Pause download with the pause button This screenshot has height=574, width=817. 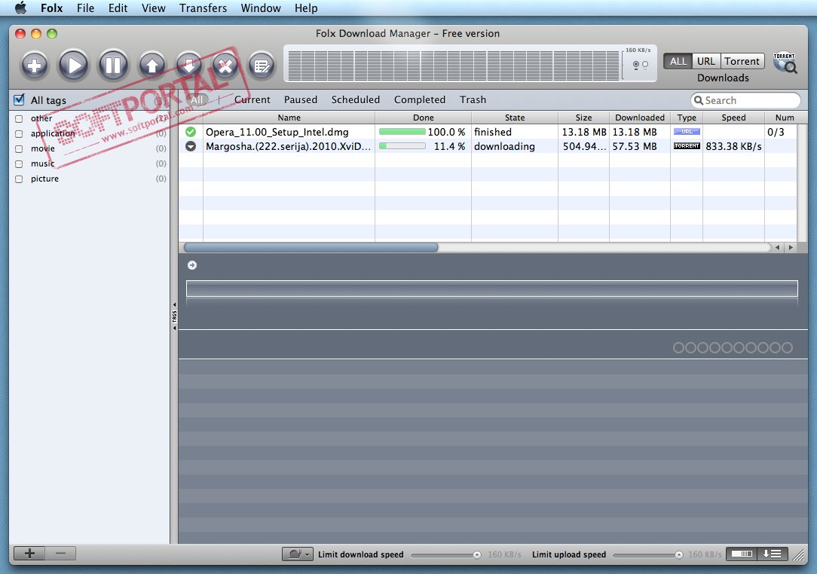[x=113, y=66]
